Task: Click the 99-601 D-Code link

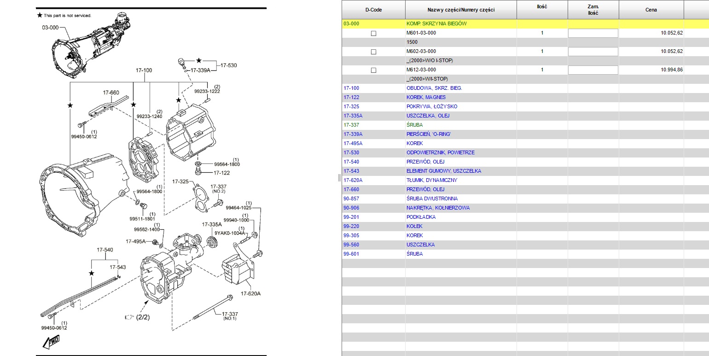Action: 351,254
